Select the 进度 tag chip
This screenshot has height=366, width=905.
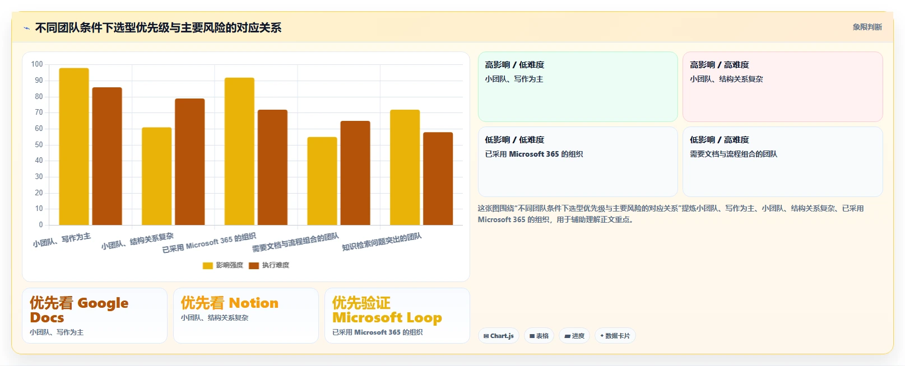point(574,336)
